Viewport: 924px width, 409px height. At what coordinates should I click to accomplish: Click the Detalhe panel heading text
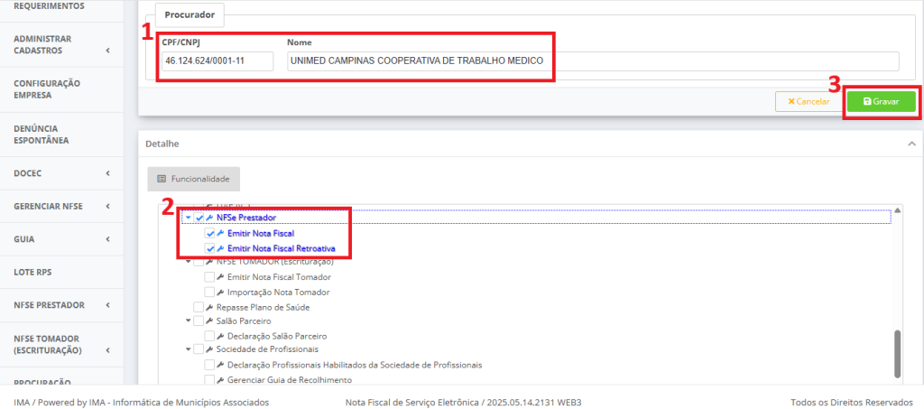(162, 144)
